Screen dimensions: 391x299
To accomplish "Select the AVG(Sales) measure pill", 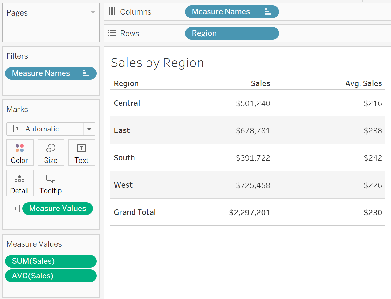I will coord(51,276).
